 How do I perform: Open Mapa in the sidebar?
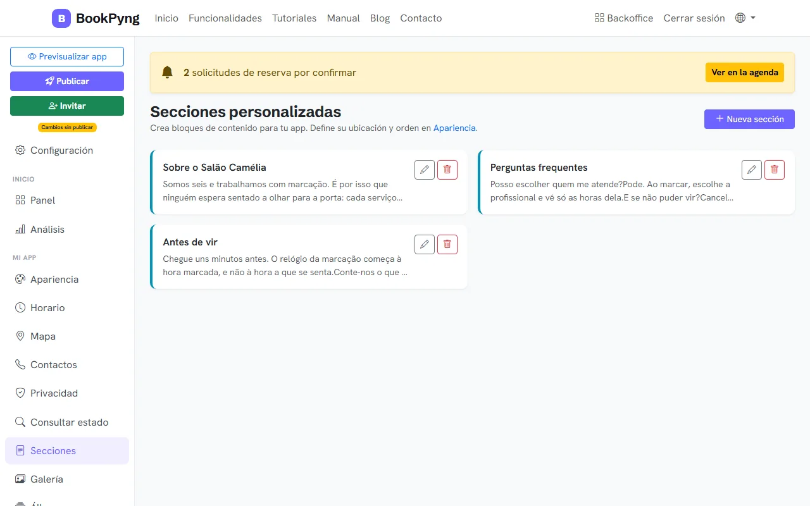[67, 336]
